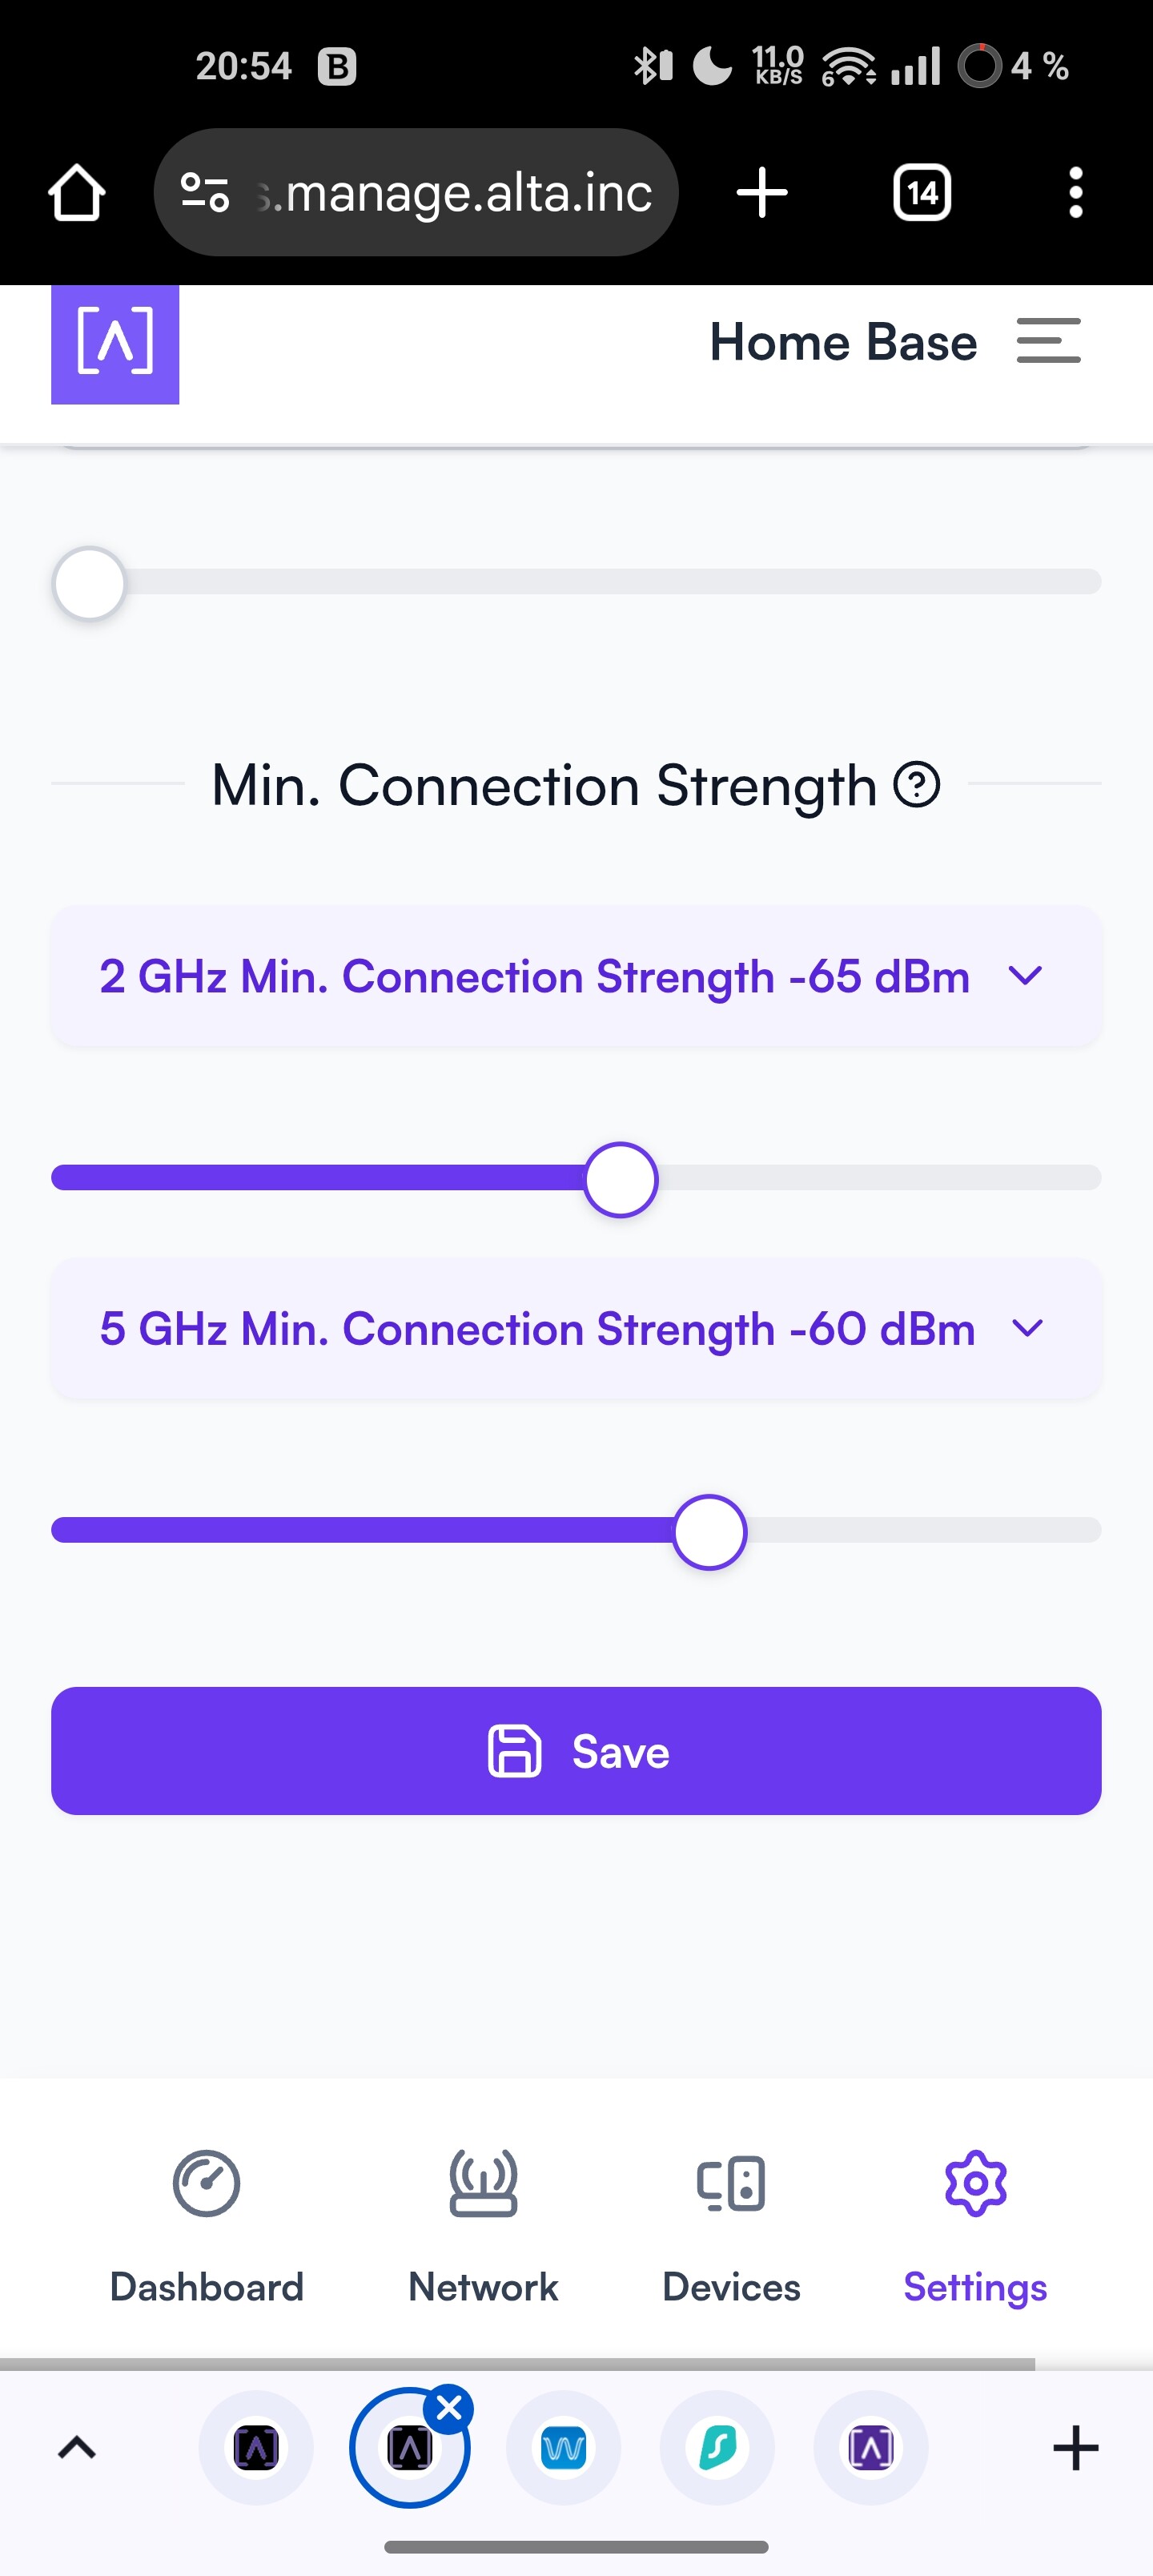Open the site settings icon in the address bar
This screenshot has width=1153, height=2576.
pos(205,192)
